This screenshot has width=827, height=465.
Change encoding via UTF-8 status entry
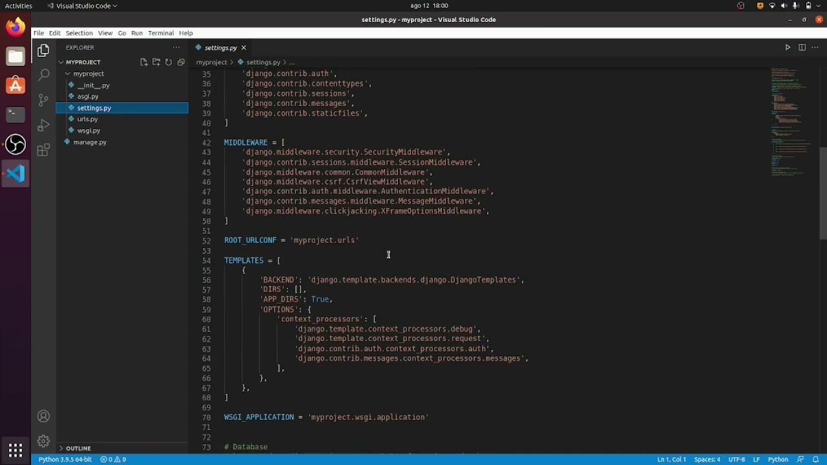(737, 459)
